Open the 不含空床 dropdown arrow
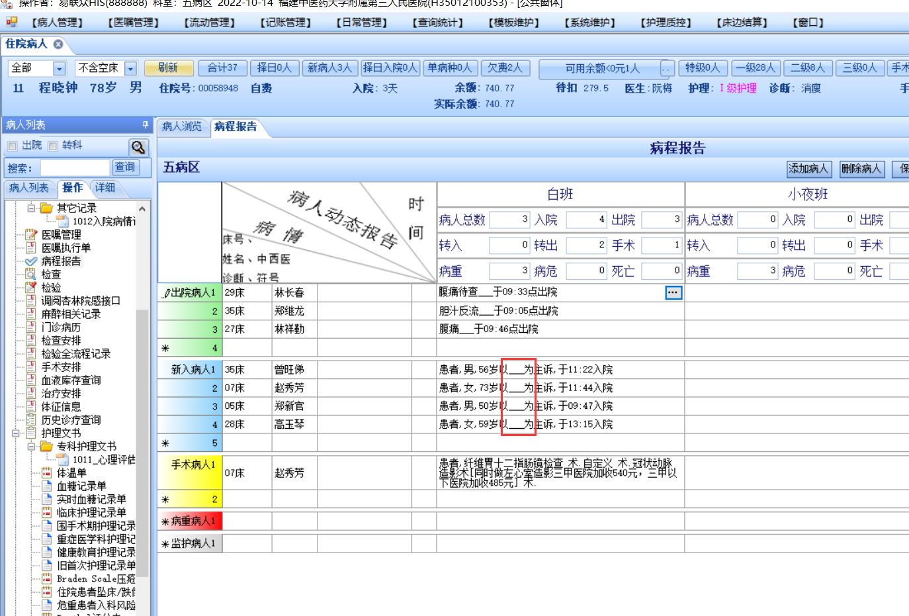The height and width of the screenshot is (616, 909). (x=130, y=68)
